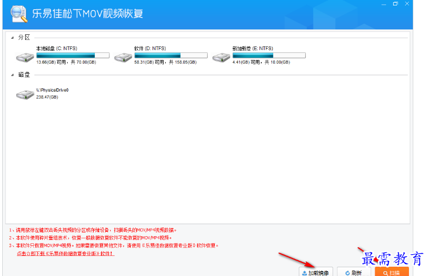Start scanning with the 扫描 button
Viewport: 428px width, 276px height.
391,272
